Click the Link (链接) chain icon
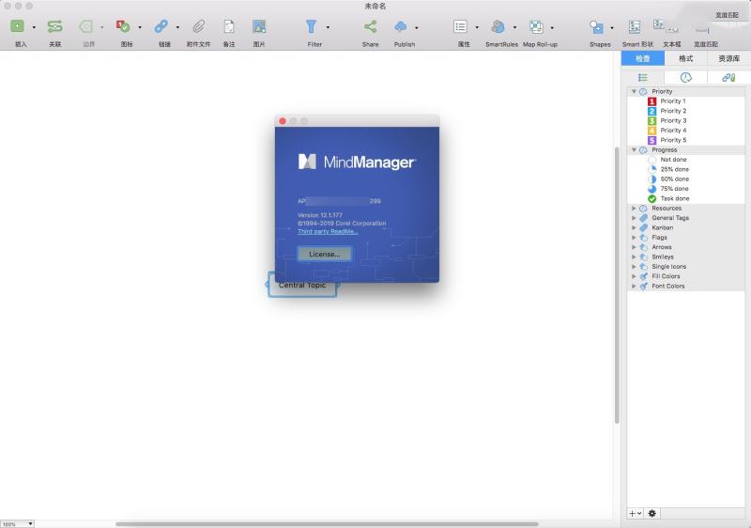Screen dimensions: 751x528 click(x=161, y=26)
